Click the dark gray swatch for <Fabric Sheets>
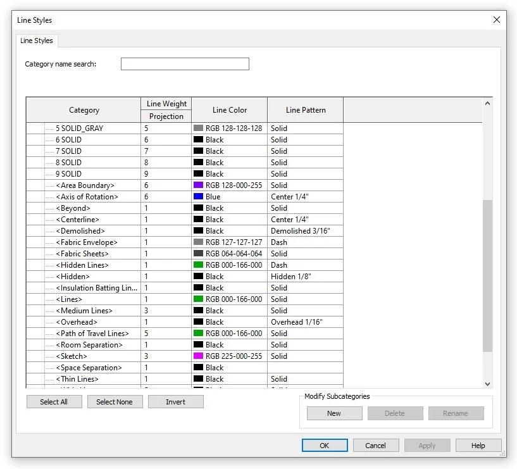The height and width of the screenshot is (469, 517). tap(197, 253)
